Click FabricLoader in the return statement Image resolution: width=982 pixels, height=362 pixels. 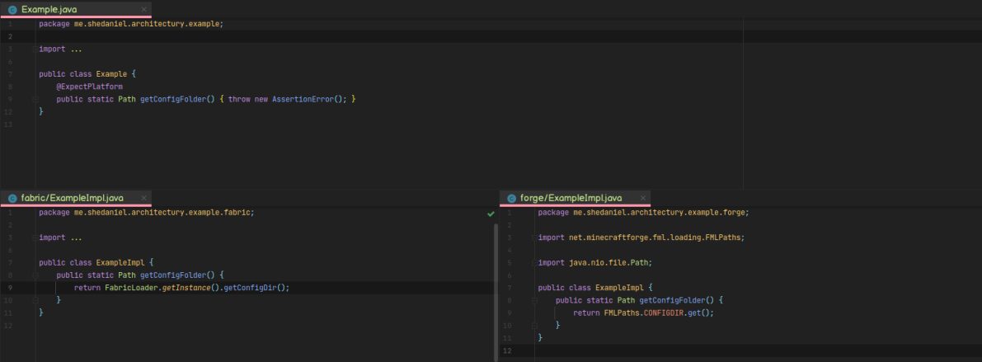(x=131, y=288)
